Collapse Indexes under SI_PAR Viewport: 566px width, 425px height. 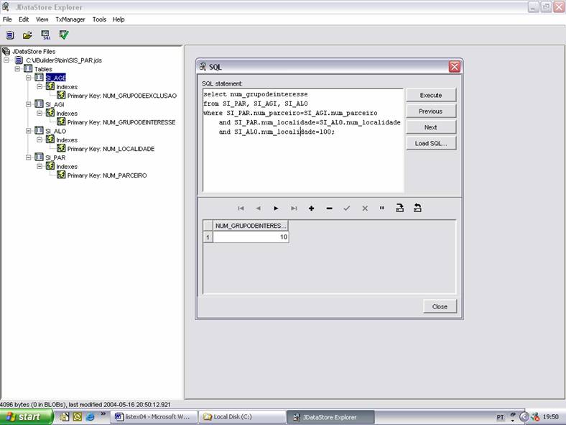(x=40, y=166)
